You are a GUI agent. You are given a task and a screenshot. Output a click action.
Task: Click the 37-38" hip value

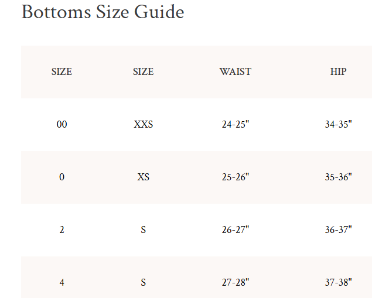click(338, 282)
